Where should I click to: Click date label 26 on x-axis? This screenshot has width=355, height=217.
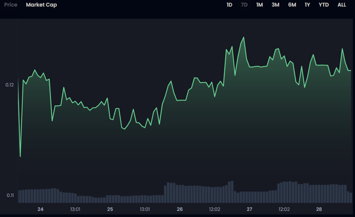point(180,209)
